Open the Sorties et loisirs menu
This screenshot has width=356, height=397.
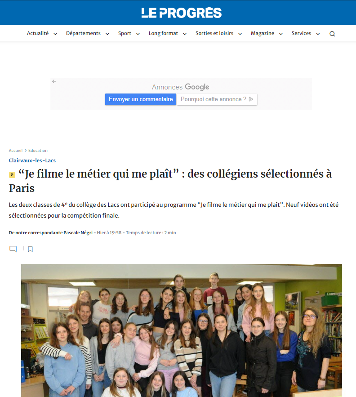214,33
